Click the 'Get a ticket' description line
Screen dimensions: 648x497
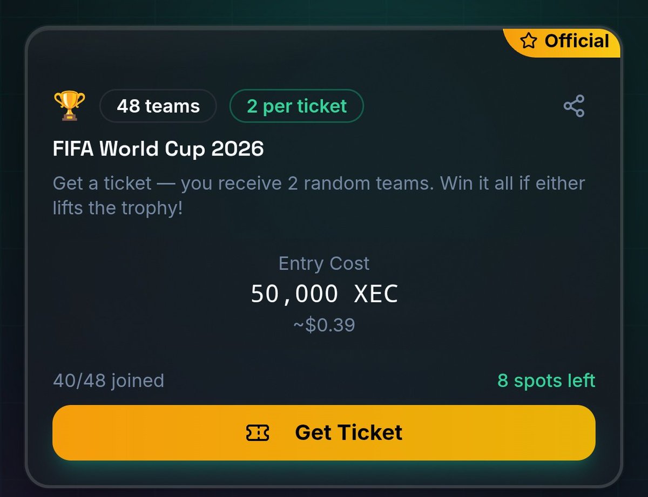(319, 183)
